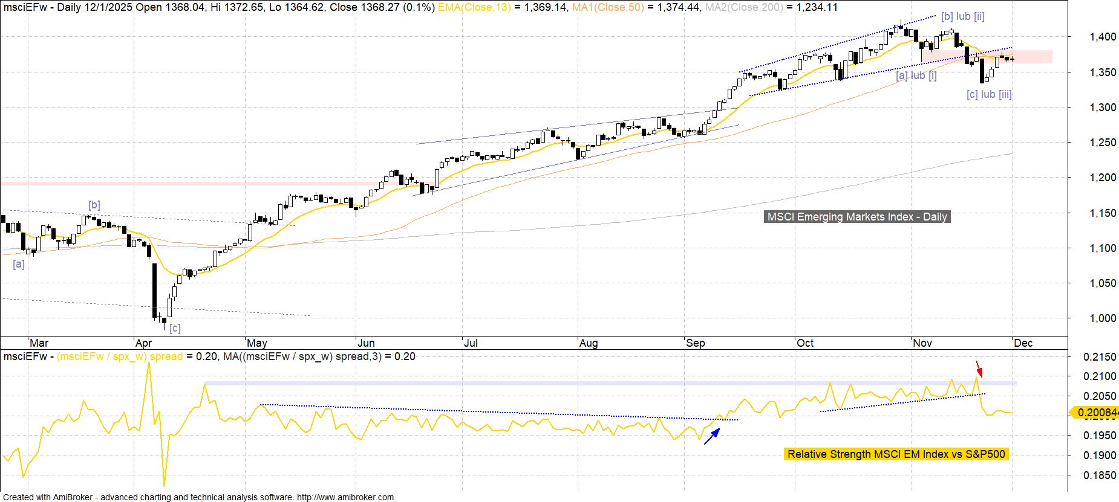
Task: Click the "MSCI Emerging Markets Index - Daily" label
Action: pos(856,217)
